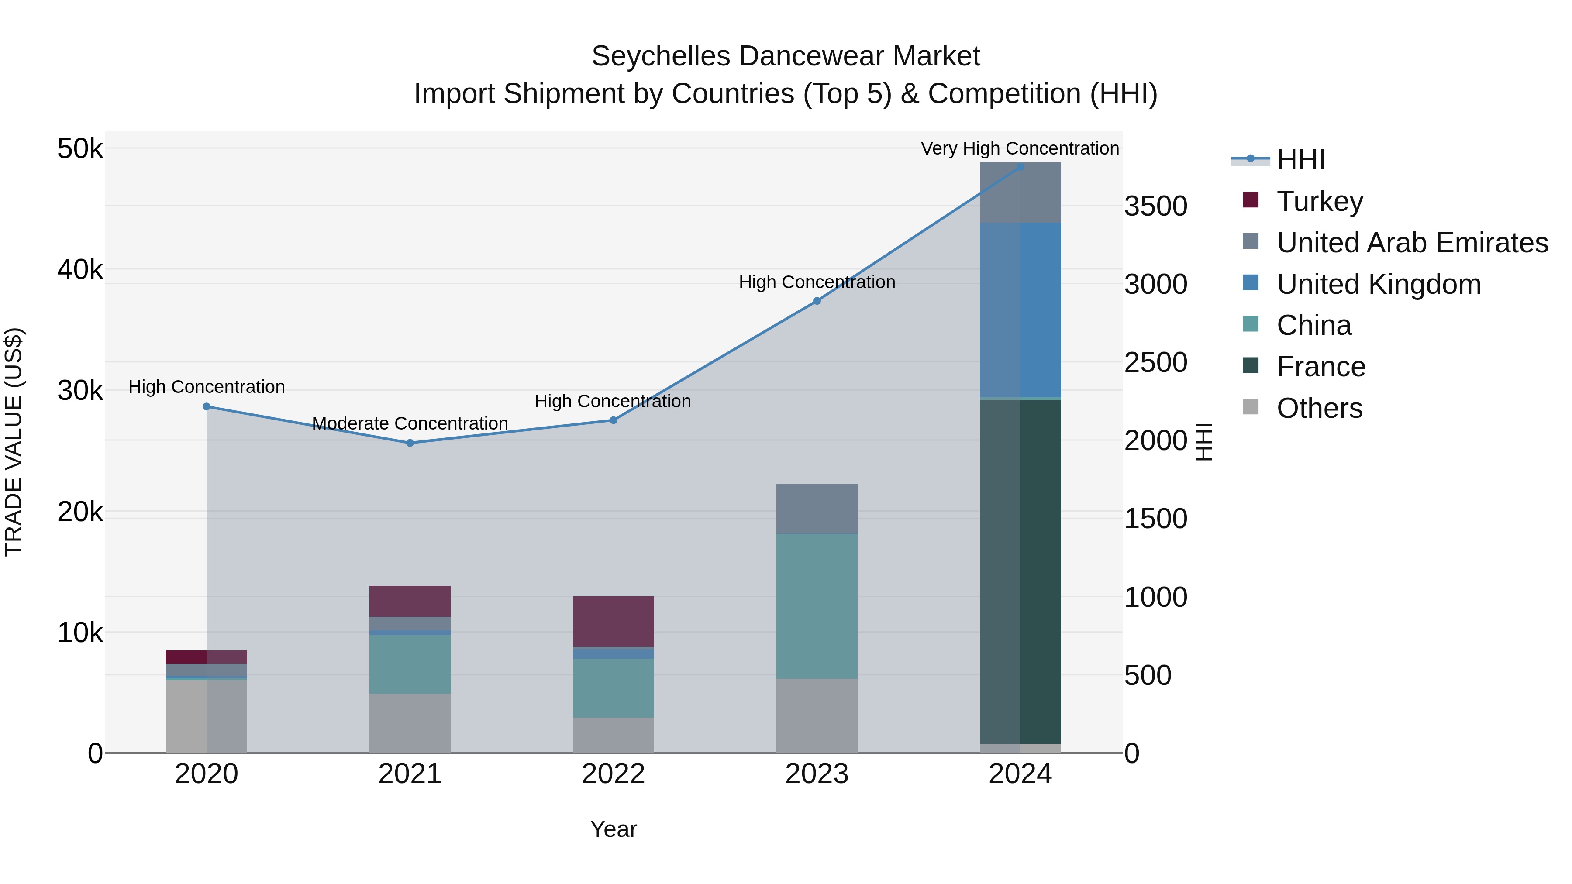Click the 2022 HHI data point marker

[614, 420]
